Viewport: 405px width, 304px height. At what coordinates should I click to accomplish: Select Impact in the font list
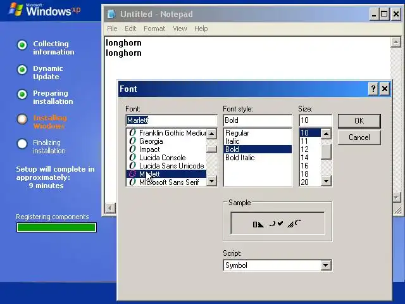coord(166,149)
